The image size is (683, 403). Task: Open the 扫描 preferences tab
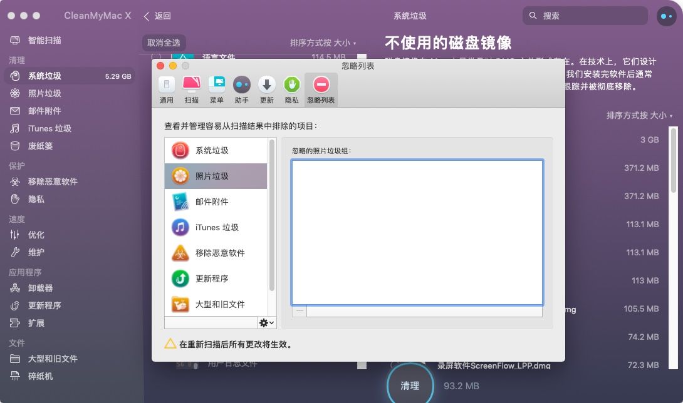191,90
